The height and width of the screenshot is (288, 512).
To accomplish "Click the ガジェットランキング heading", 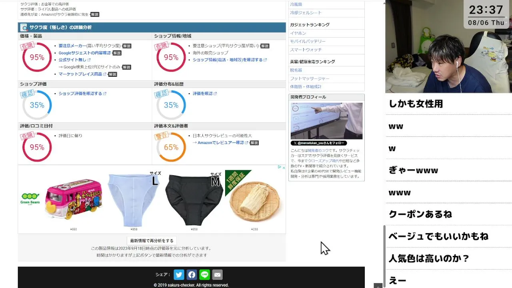I will (310, 25).
